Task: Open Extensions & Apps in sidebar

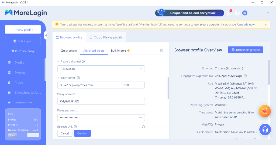Action: tap(28, 93)
